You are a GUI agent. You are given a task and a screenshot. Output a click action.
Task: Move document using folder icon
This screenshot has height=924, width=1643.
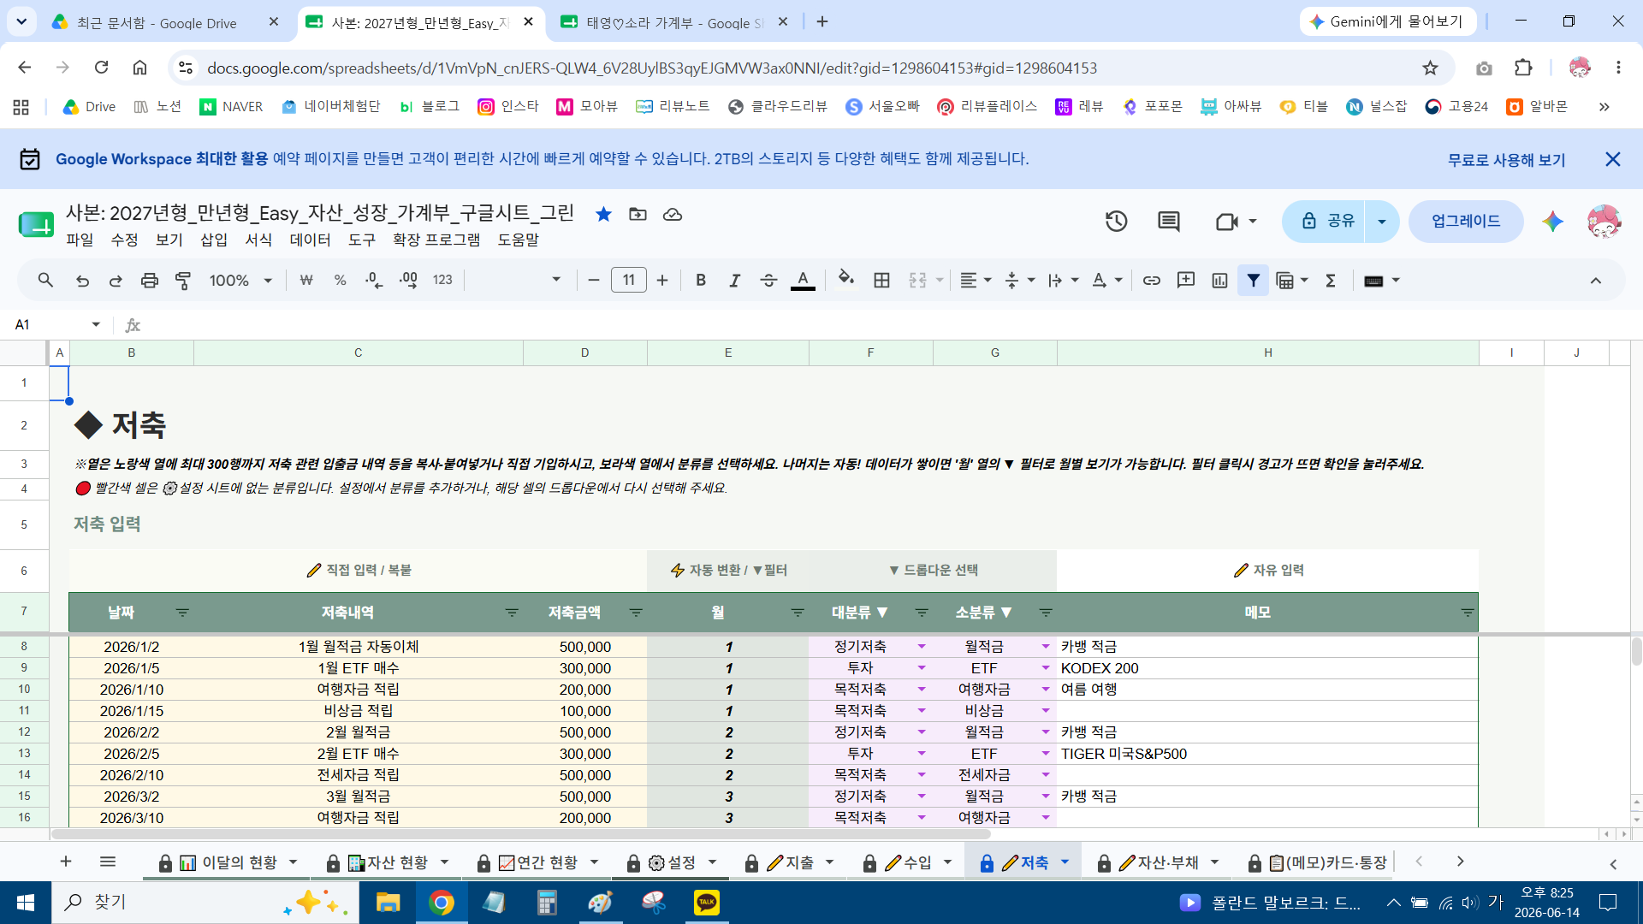[638, 214]
